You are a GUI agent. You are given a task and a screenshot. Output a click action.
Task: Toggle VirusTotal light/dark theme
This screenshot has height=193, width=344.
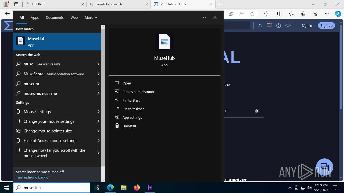click(288, 25)
